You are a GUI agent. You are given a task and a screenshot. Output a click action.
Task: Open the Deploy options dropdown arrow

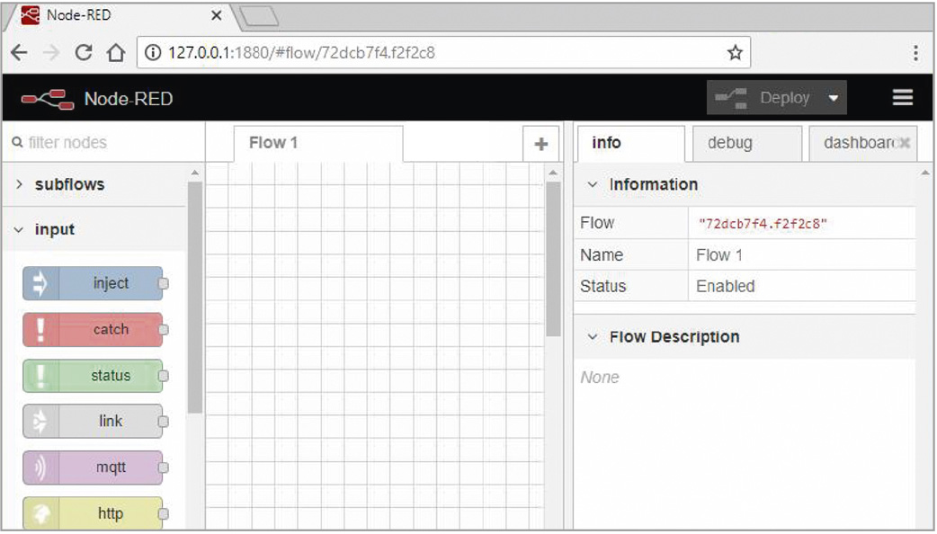pos(833,98)
